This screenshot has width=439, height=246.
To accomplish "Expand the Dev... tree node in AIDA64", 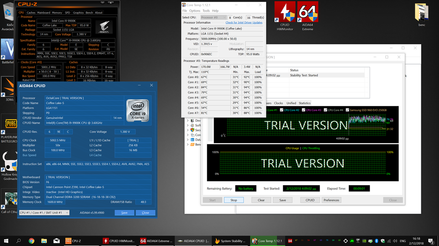I will click(x=188, y=120).
